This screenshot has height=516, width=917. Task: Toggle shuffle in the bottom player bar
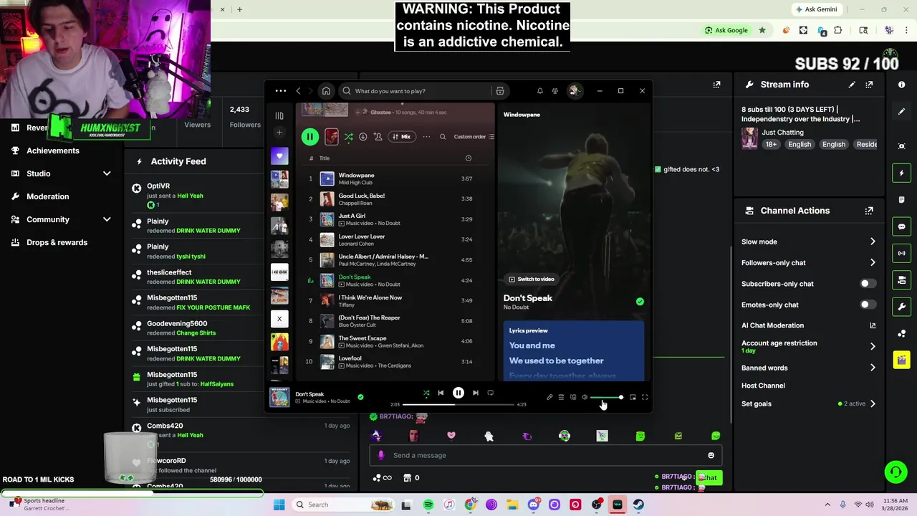[426, 393]
